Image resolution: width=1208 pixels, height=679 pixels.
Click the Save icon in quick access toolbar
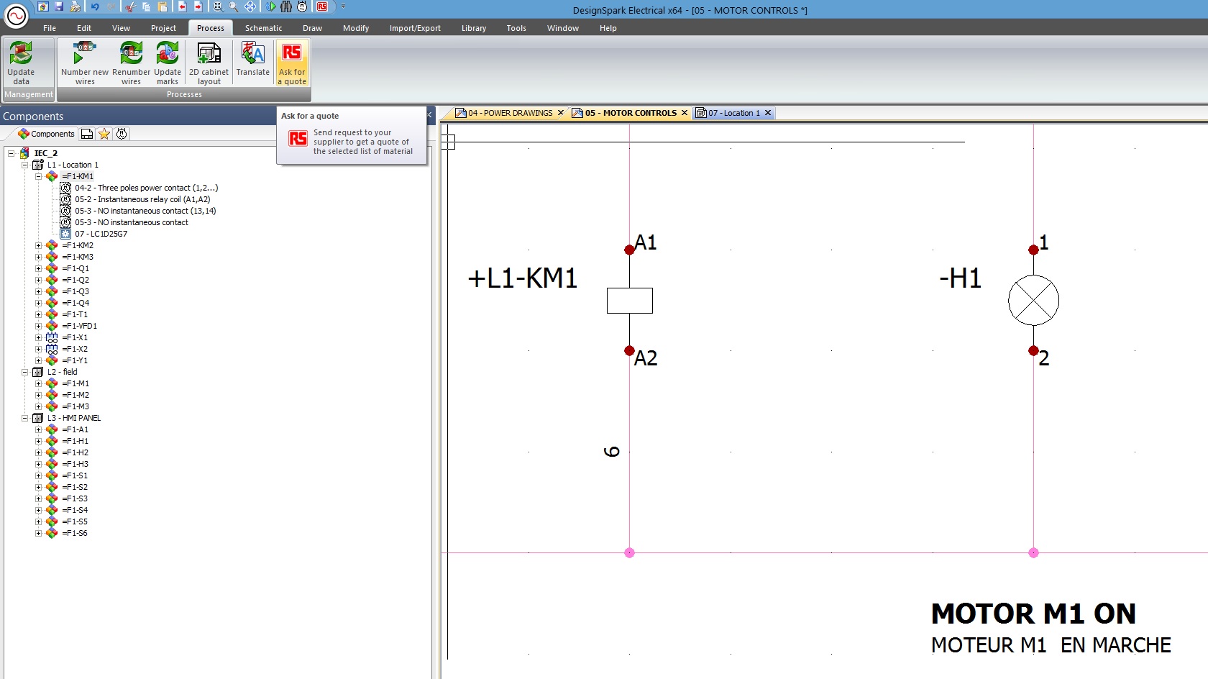(x=59, y=6)
